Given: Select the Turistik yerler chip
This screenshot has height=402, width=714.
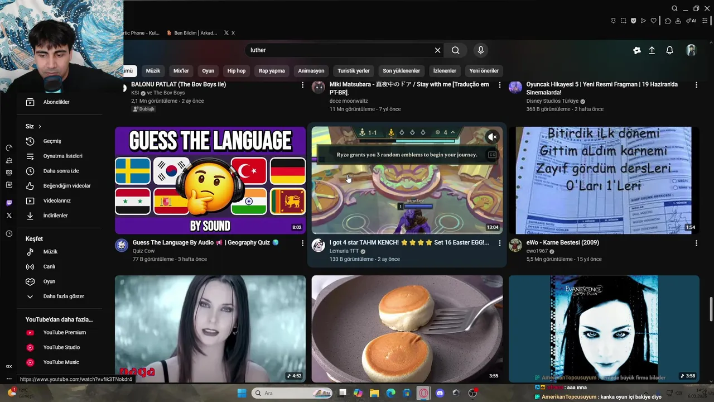Looking at the screenshot, I should (x=354, y=71).
